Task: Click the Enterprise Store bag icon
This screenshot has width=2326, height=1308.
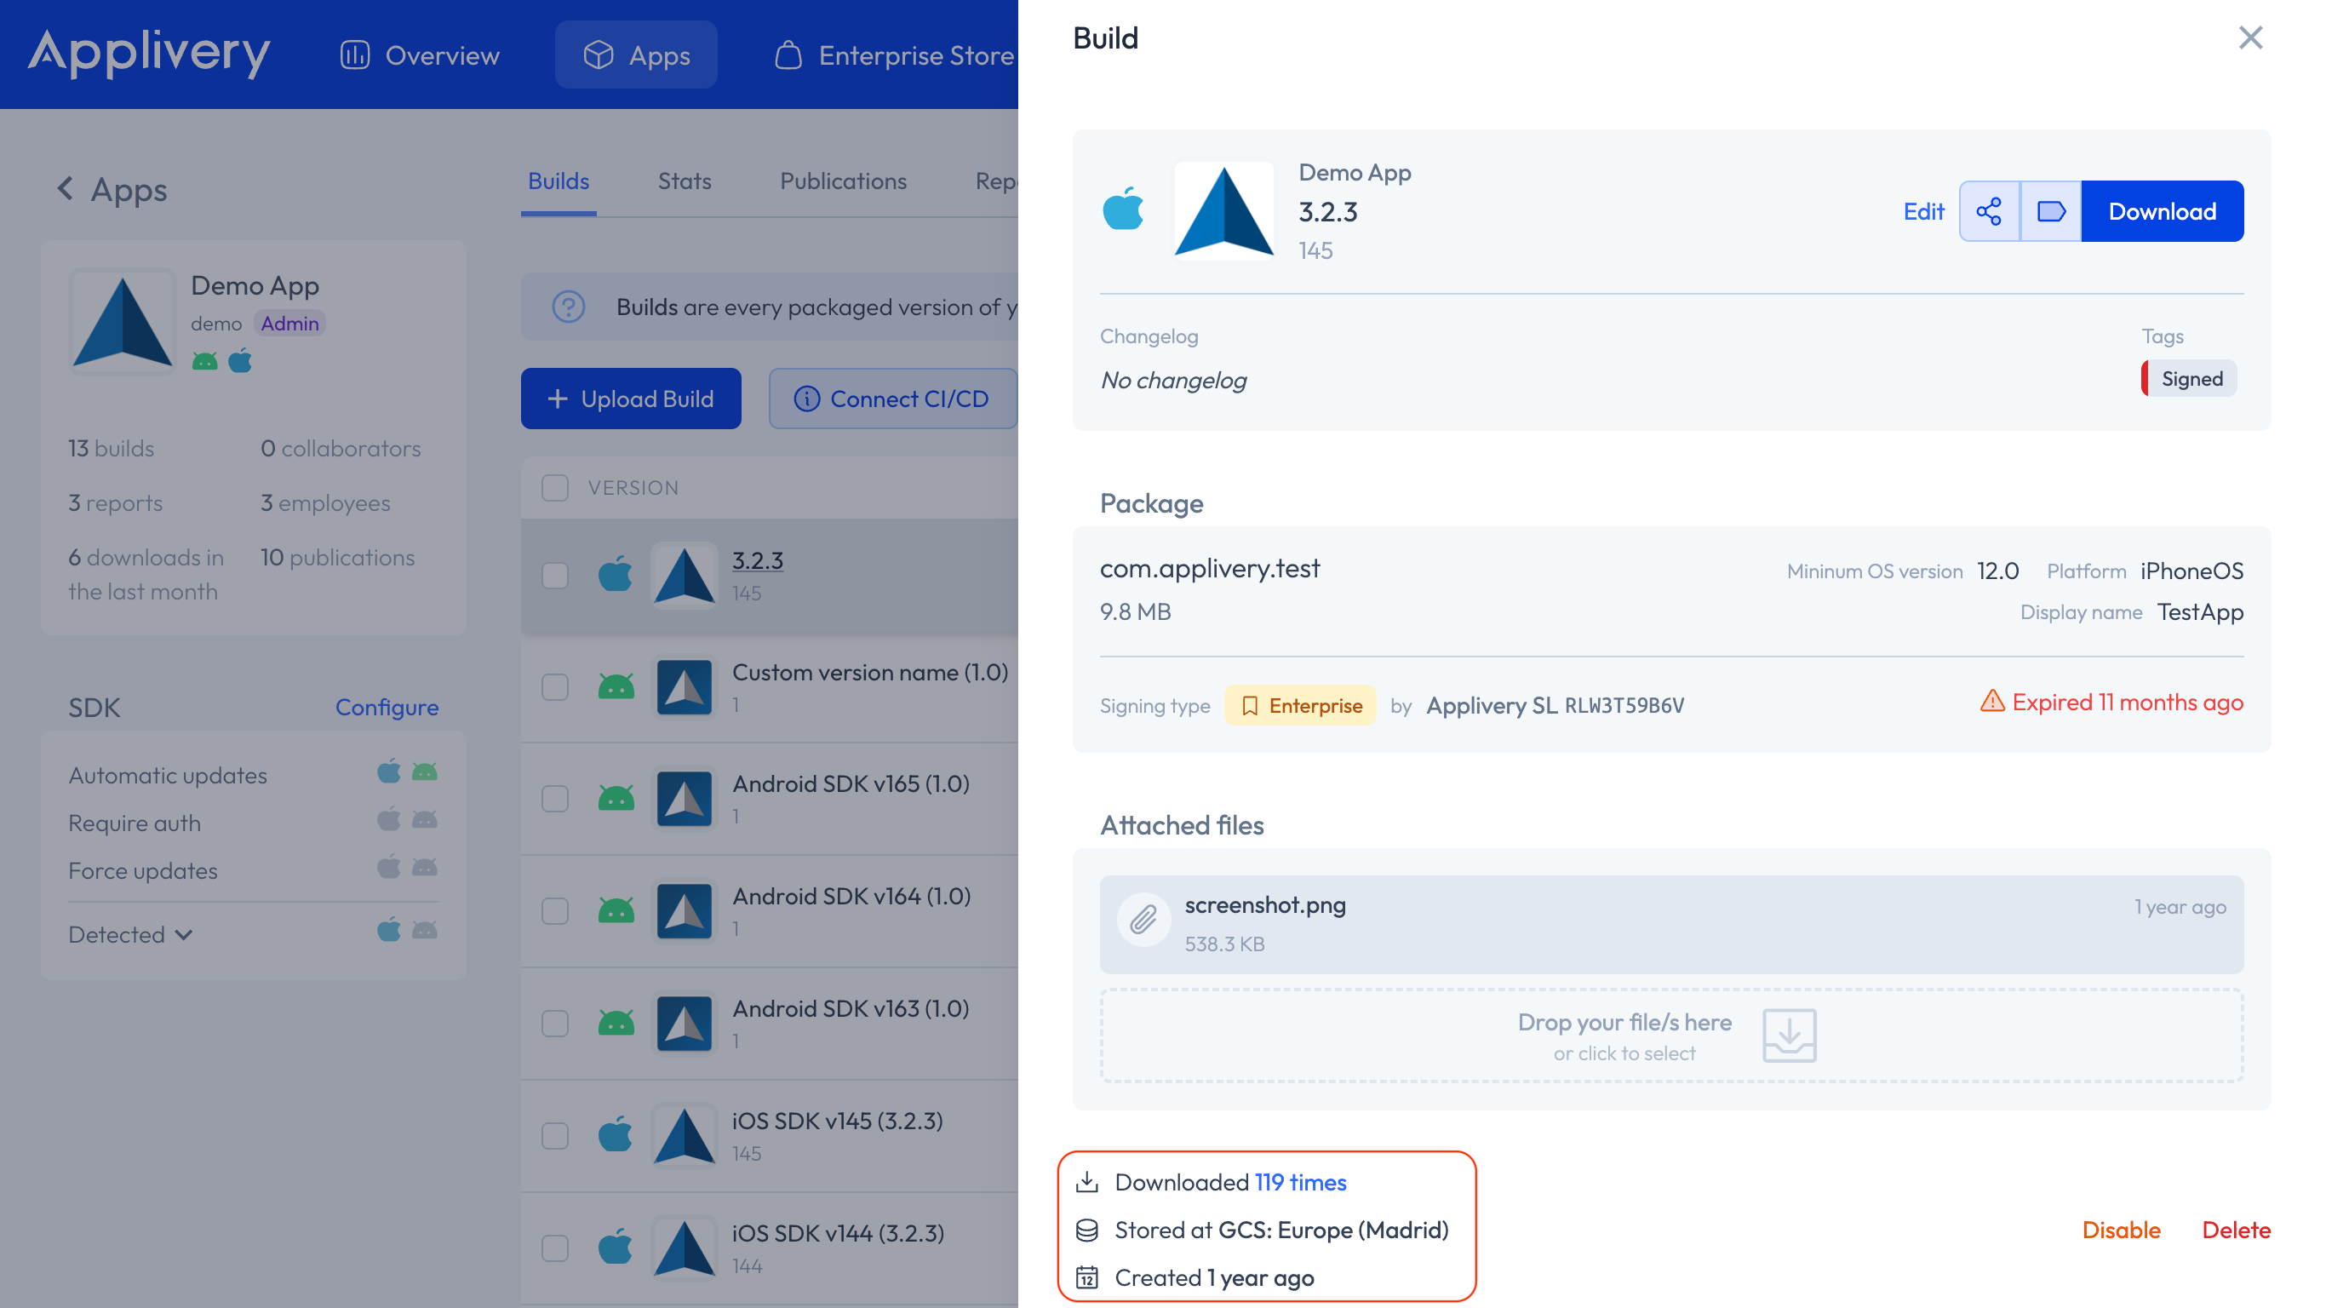Action: [x=788, y=55]
